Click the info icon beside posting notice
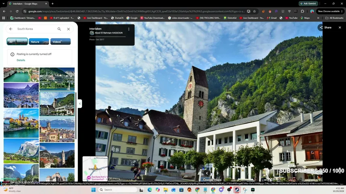Screen dimensions: 346x194 click(12, 54)
